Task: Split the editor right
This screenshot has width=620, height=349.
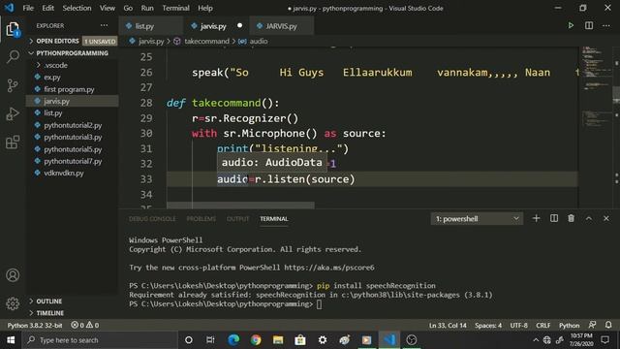Action: pyautogui.click(x=589, y=26)
